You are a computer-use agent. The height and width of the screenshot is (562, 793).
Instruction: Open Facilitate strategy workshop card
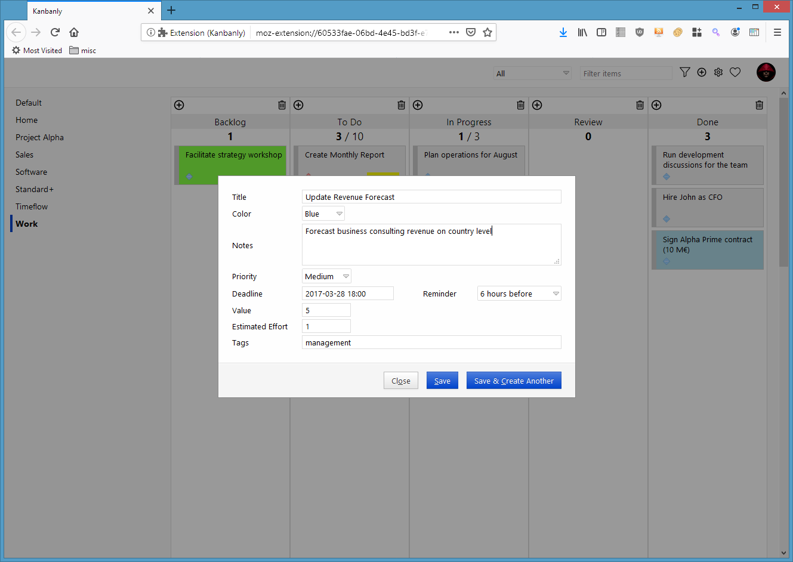[x=230, y=165]
